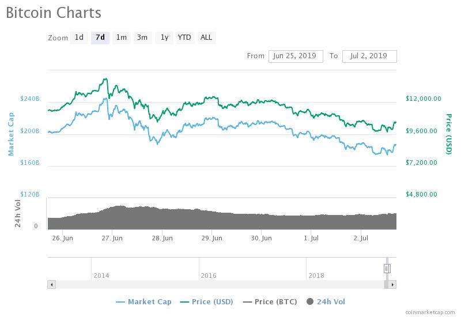Screen dimensions: 461x317
Task: Click the 26. Jun date label
Action: pyautogui.click(x=63, y=238)
